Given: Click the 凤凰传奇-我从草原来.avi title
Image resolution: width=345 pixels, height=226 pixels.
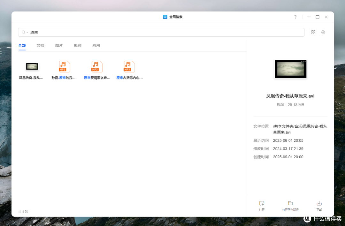Looking at the screenshot, I should tap(290, 96).
